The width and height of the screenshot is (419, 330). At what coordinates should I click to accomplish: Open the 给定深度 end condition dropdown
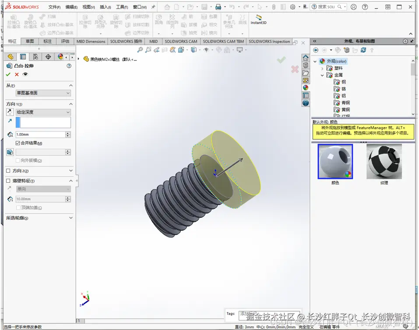tap(43, 112)
